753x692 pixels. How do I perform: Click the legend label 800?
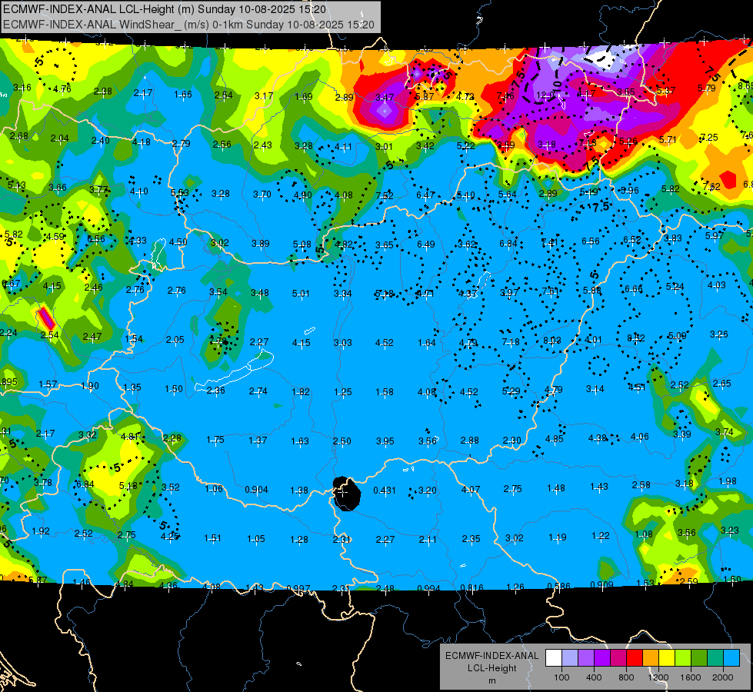click(626, 677)
